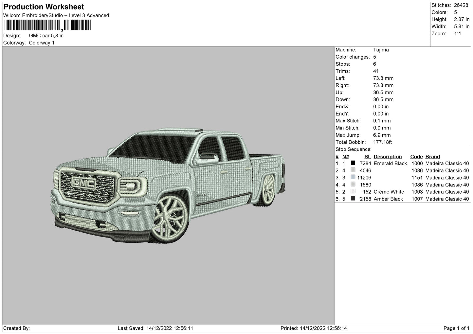Click the 'EndY:' label

tap(342, 114)
